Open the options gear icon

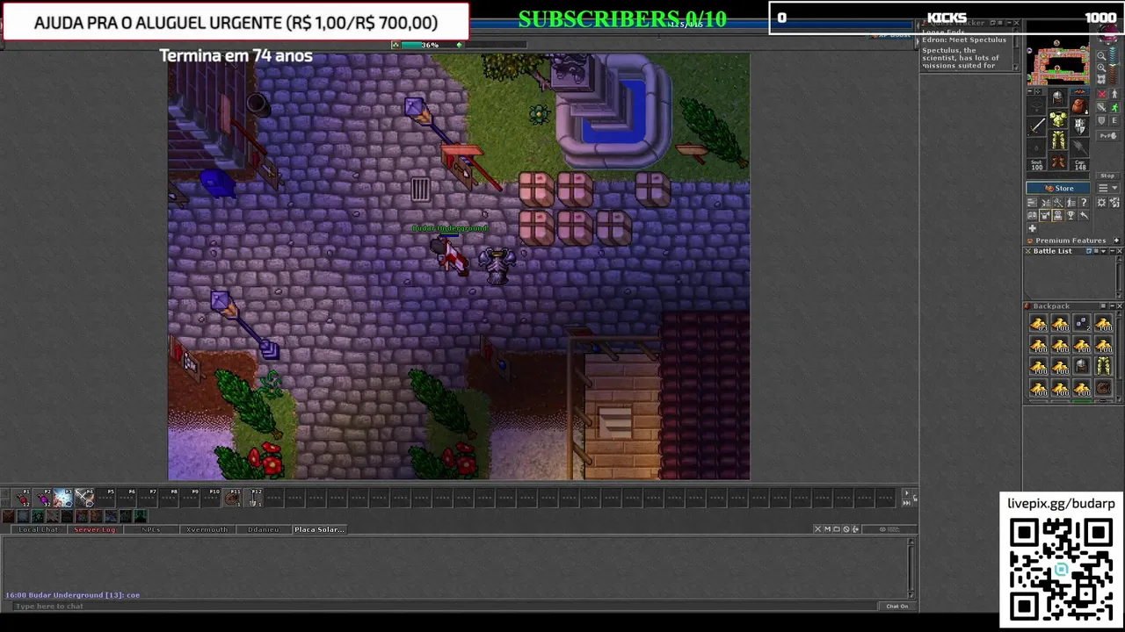click(x=1101, y=203)
